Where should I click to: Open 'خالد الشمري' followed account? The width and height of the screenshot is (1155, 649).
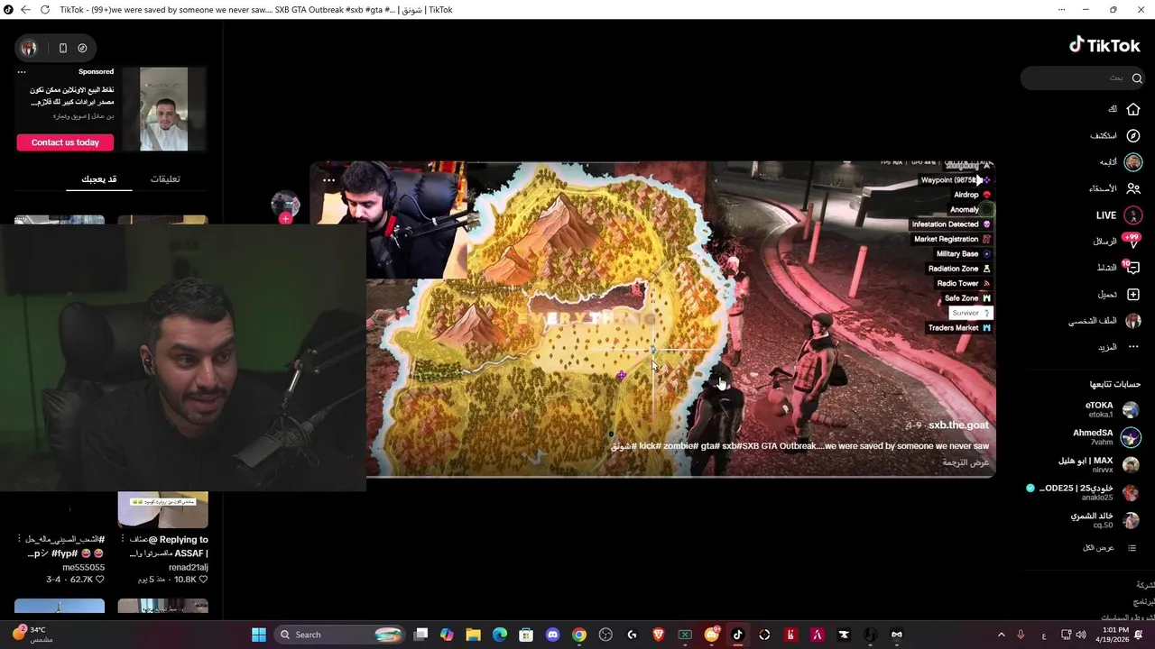[x=1104, y=520]
